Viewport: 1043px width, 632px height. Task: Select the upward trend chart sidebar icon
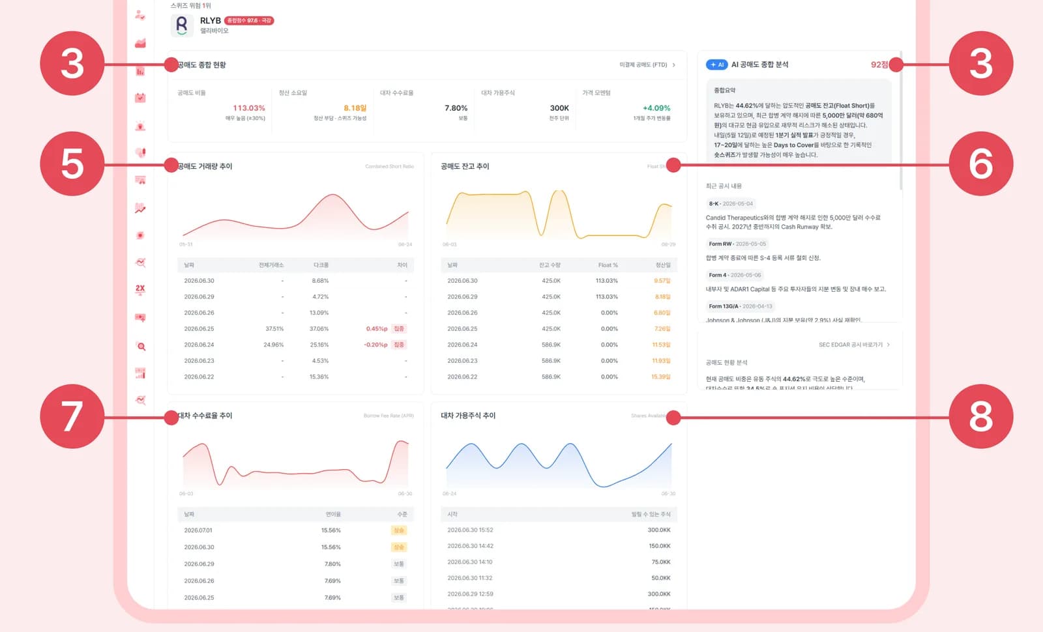pos(140,208)
